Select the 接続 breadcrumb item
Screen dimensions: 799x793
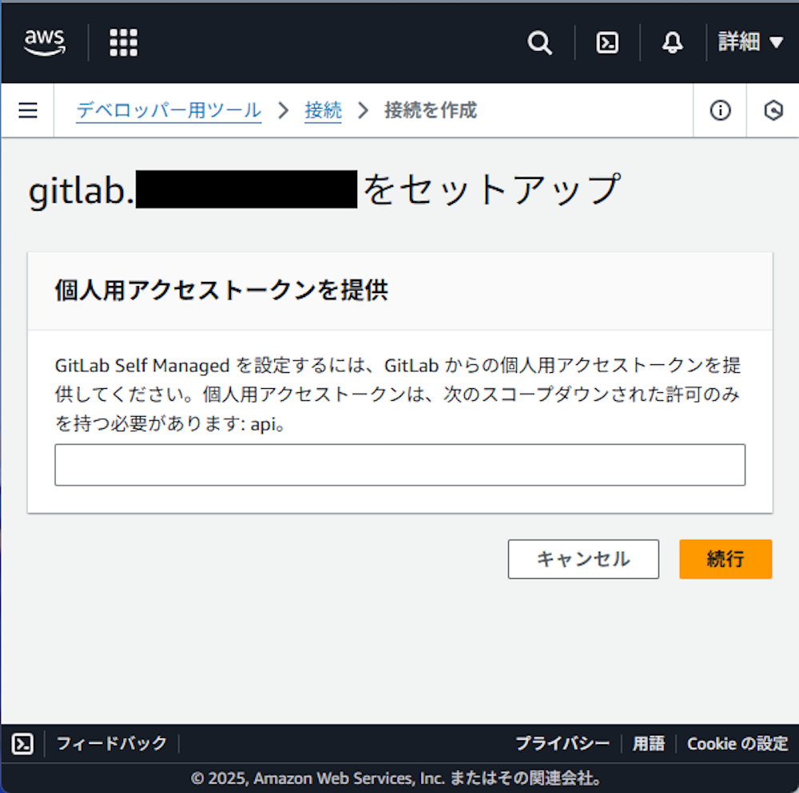tap(323, 110)
